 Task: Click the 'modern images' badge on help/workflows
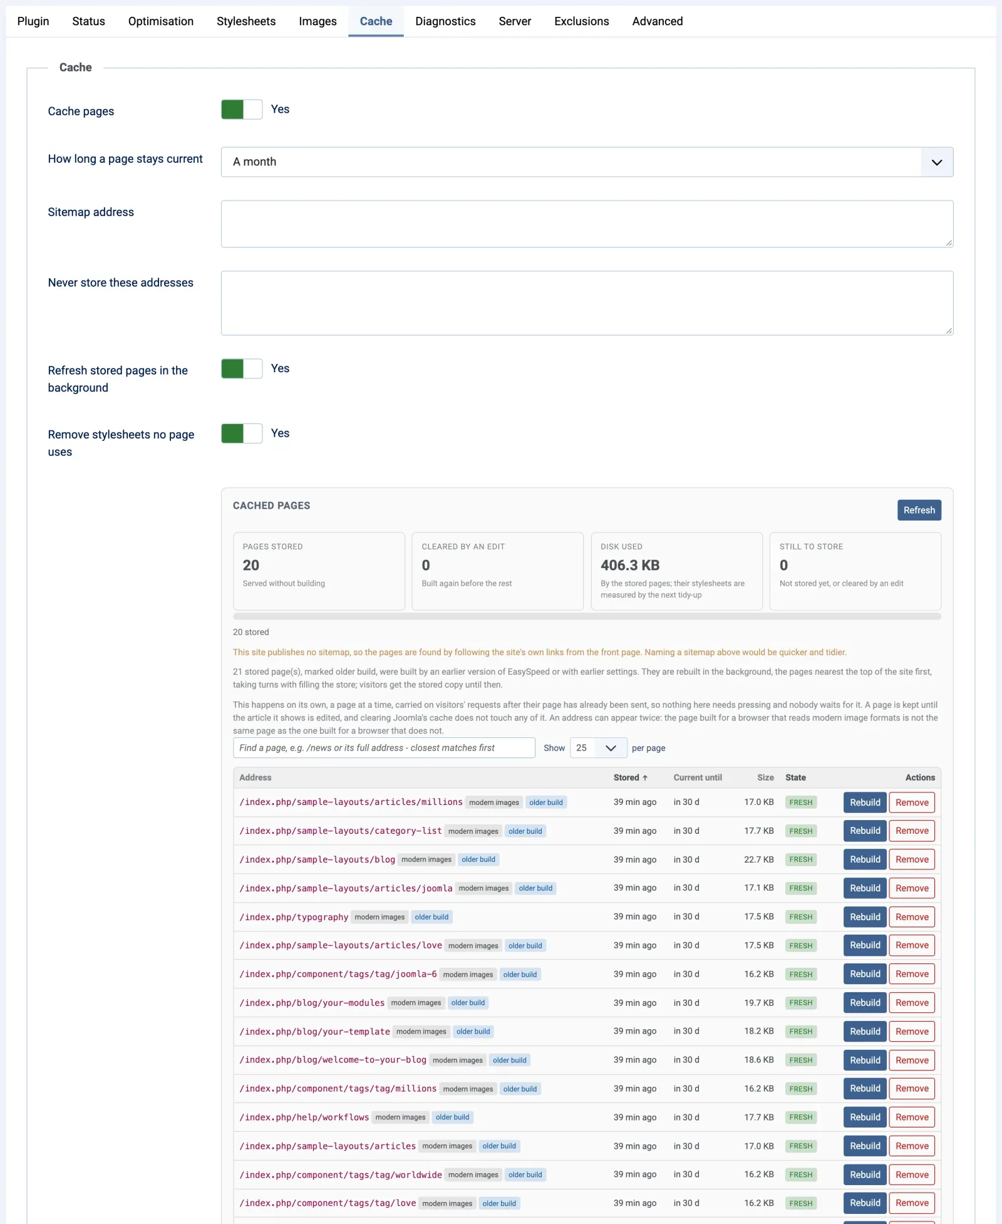400,1118
